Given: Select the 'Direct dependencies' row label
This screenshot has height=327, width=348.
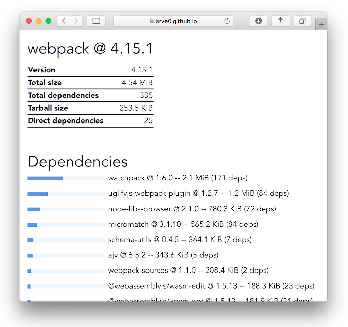Looking at the screenshot, I should coord(66,120).
